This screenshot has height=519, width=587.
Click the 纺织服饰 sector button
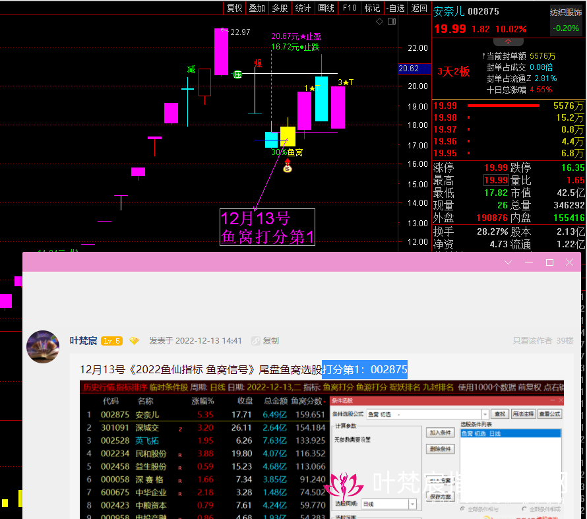pos(566,13)
